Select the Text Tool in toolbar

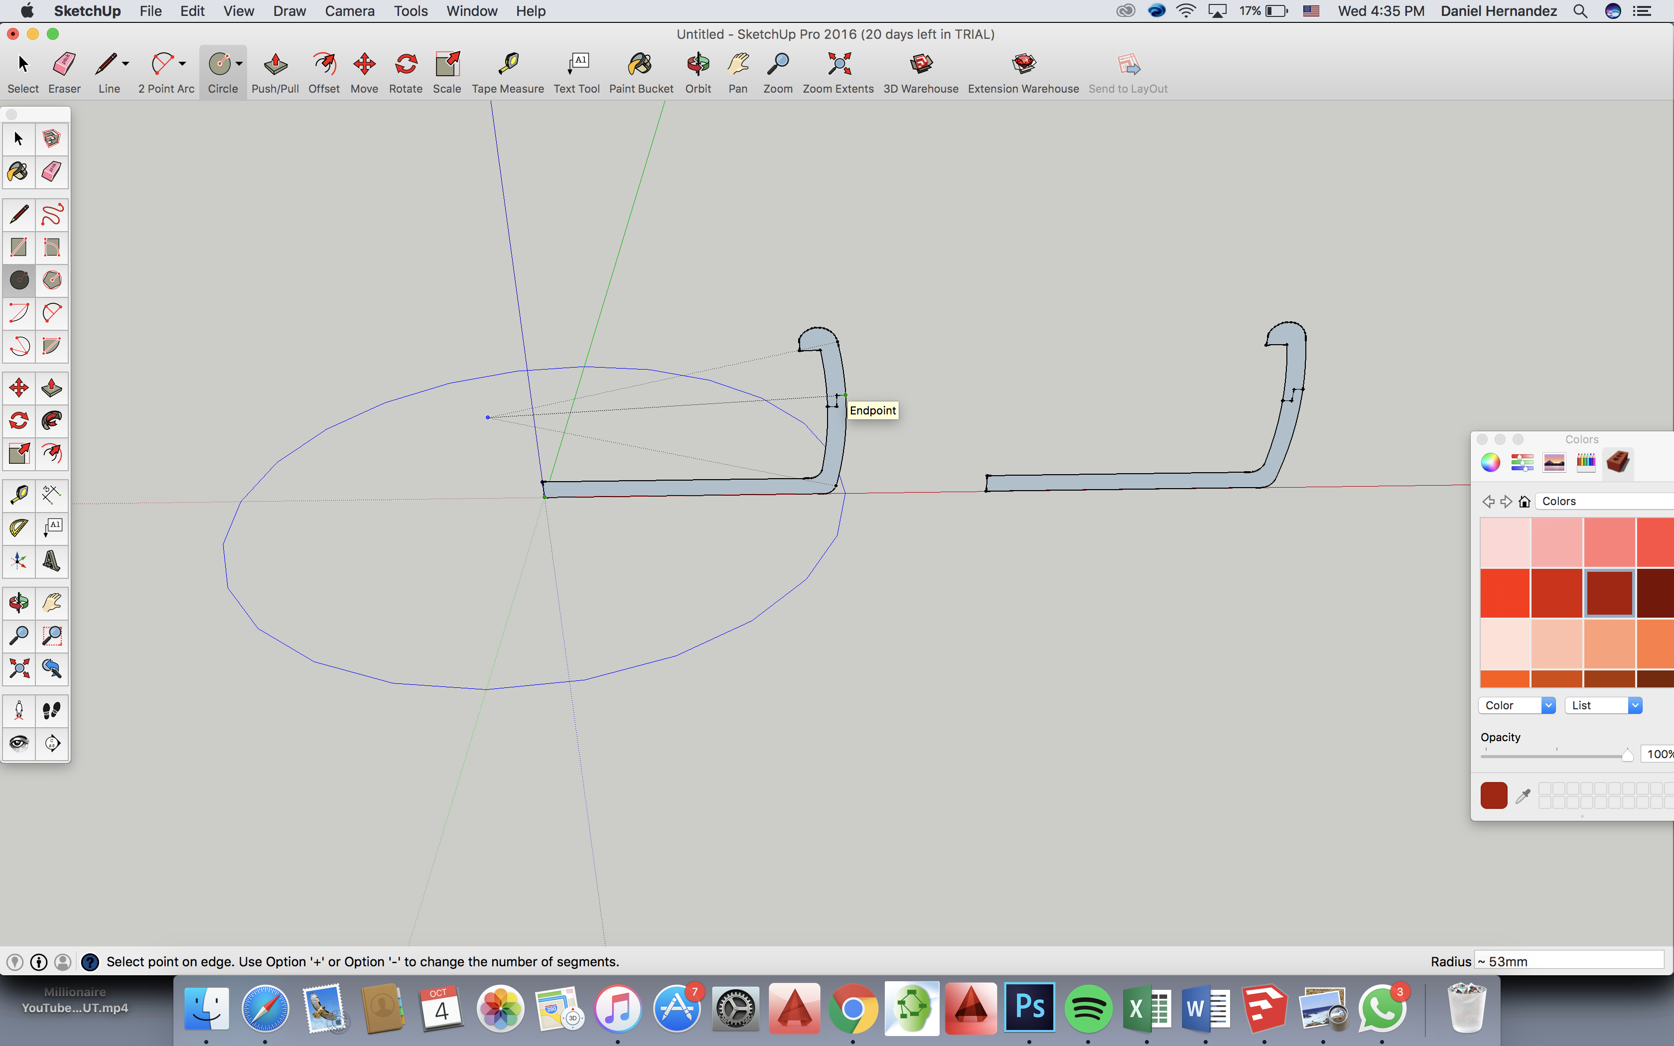point(577,72)
